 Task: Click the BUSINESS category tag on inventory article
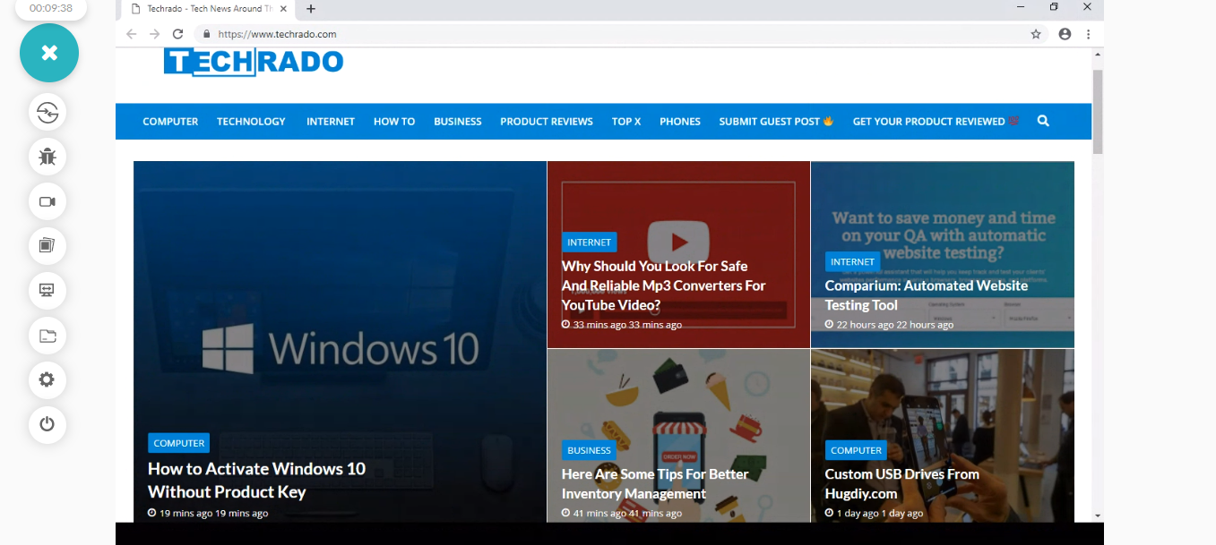pyautogui.click(x=589, y=450)
